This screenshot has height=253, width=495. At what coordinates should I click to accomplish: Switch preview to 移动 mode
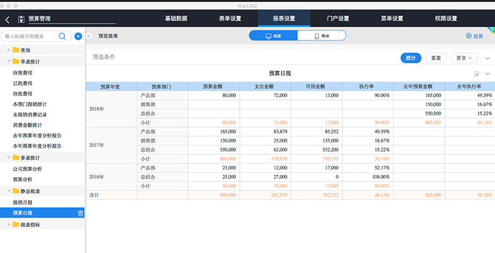coord(322,35)
